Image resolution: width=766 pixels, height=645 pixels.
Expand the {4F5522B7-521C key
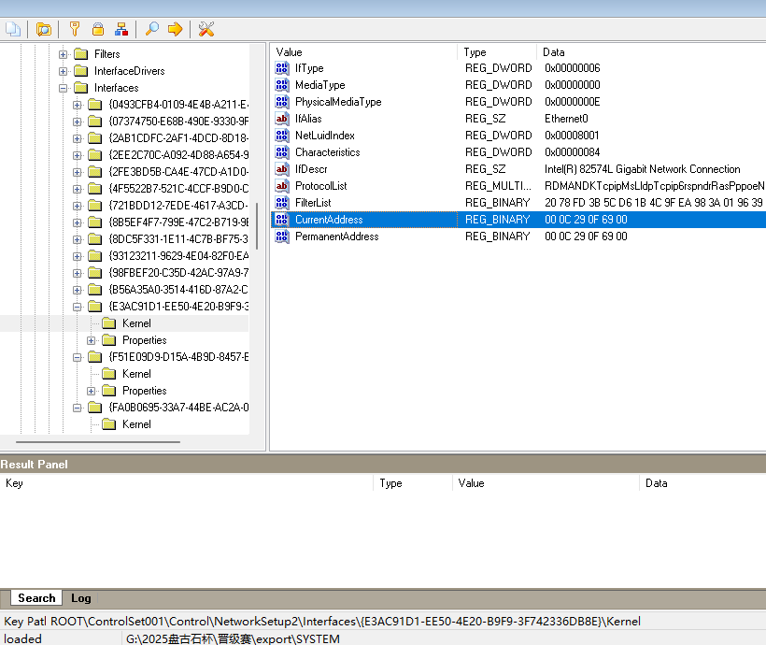(x=78, y=189)
